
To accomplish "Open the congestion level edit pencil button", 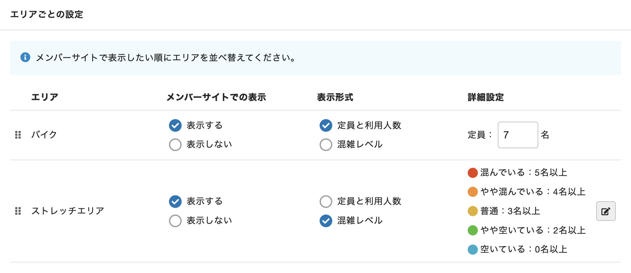I will coord(606,211).
